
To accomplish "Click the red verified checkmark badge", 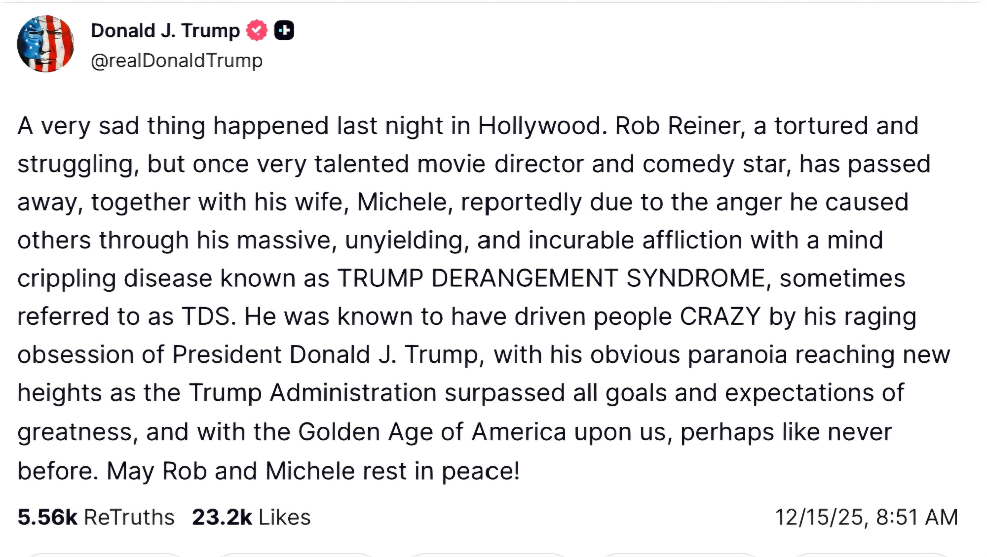I will click(x=257, y=31).
